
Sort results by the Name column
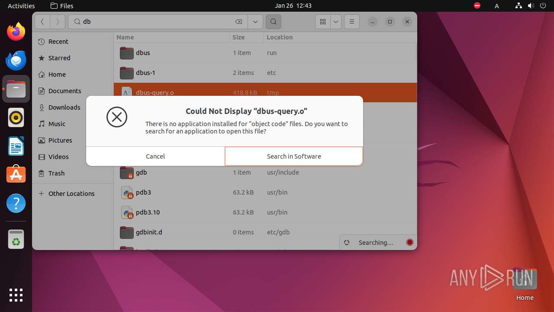[172, 37]
